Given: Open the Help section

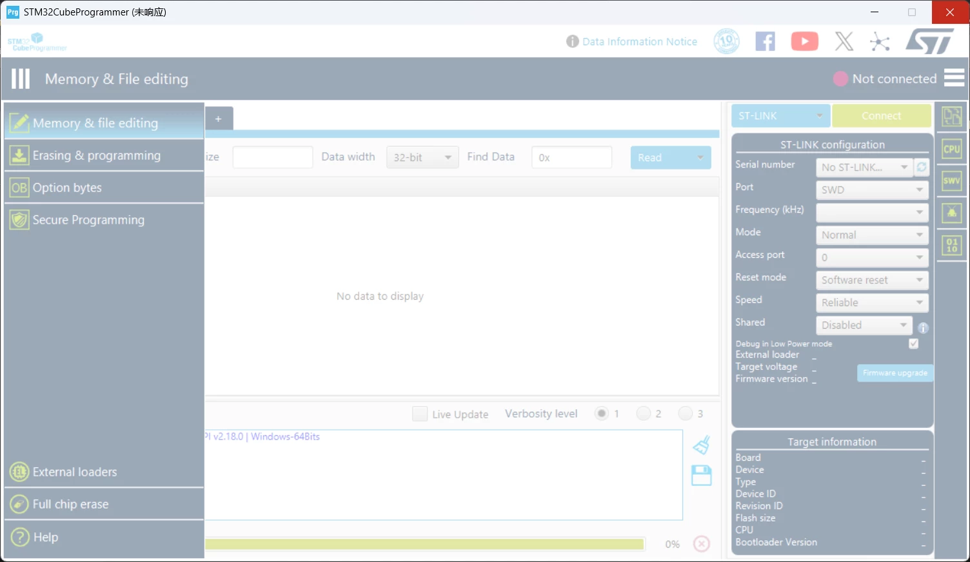Looking at the screenshot, I should 104,537.
